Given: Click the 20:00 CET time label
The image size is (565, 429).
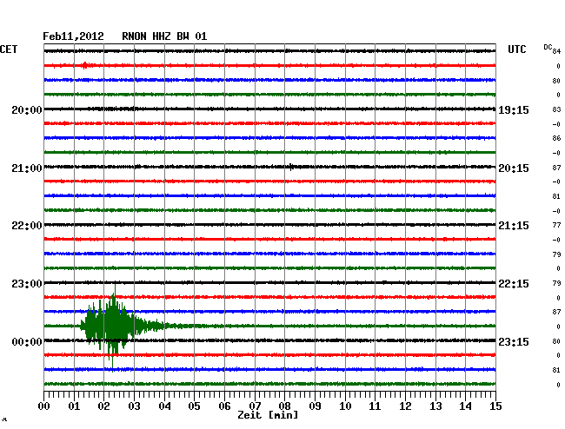Looking at the screenshot, I should 27,109.
